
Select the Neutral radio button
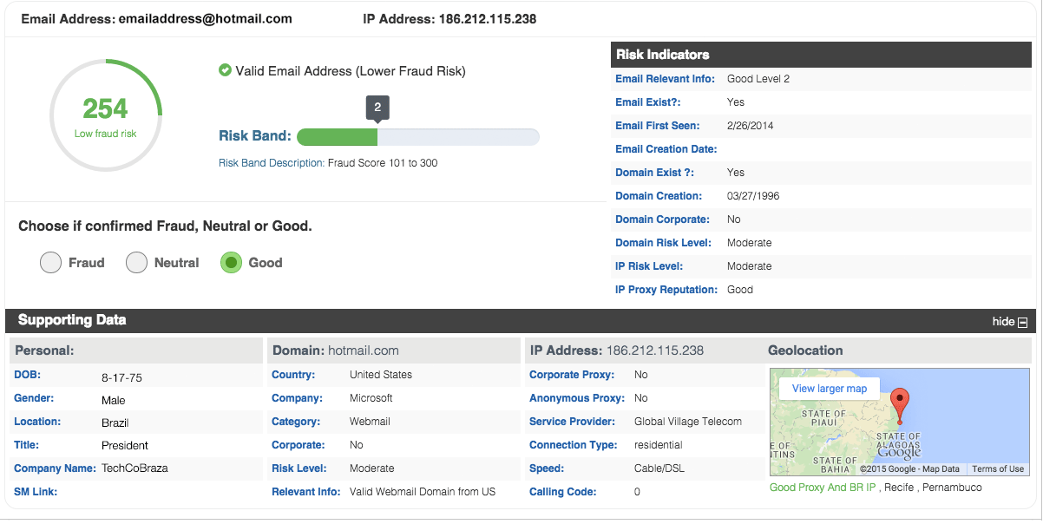pos(136,263)
